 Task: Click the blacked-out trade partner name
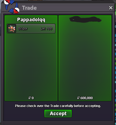(85, 20)
